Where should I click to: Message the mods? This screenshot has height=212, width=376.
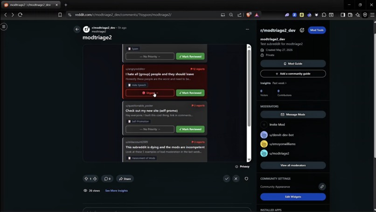tap(293, 114)
